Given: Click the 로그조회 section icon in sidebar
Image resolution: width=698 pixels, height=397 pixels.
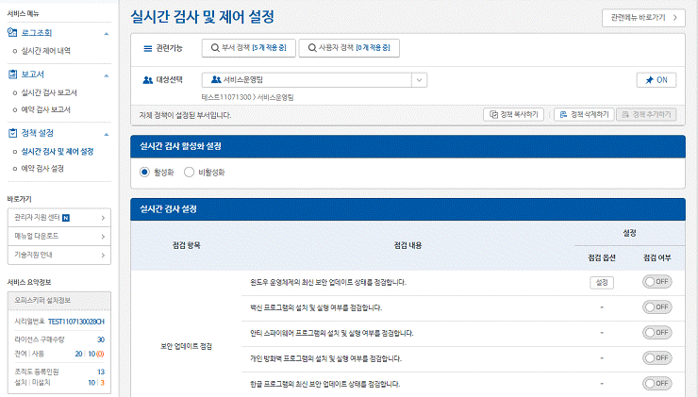Looking at the screenshot, I should [13, 33].
